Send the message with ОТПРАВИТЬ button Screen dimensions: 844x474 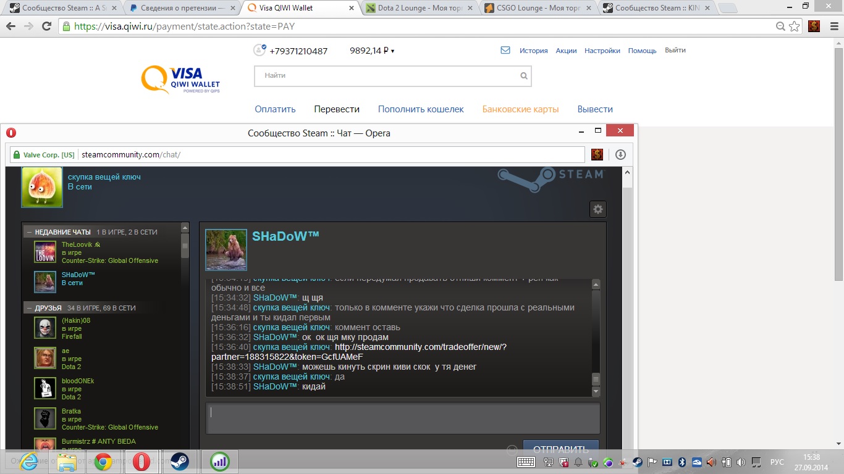pyautogui.click(x=560, y=449)
